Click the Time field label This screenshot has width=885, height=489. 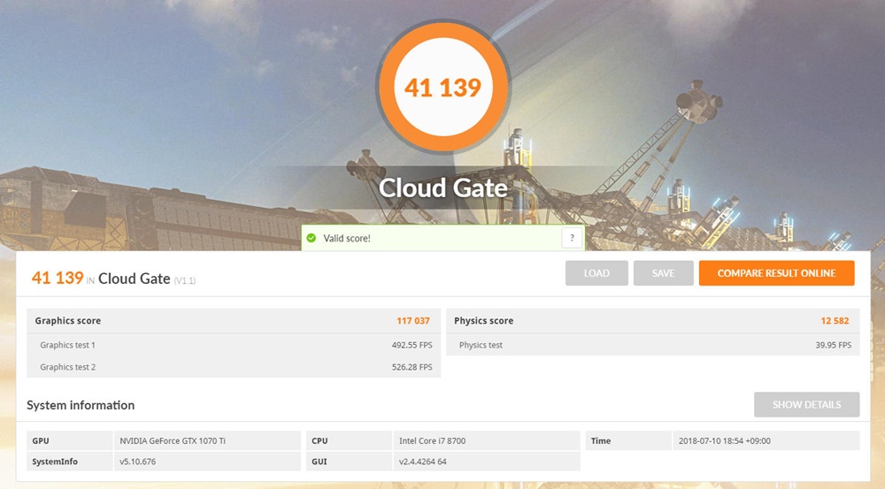click(x=601, y=440)
